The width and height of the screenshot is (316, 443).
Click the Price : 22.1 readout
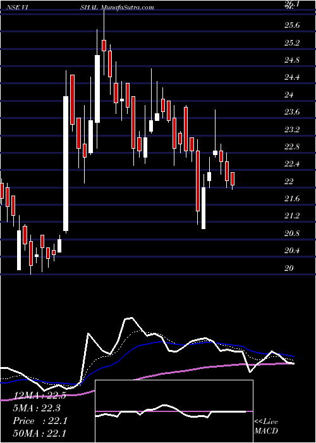pyautogui.click(x=40, y=421)
